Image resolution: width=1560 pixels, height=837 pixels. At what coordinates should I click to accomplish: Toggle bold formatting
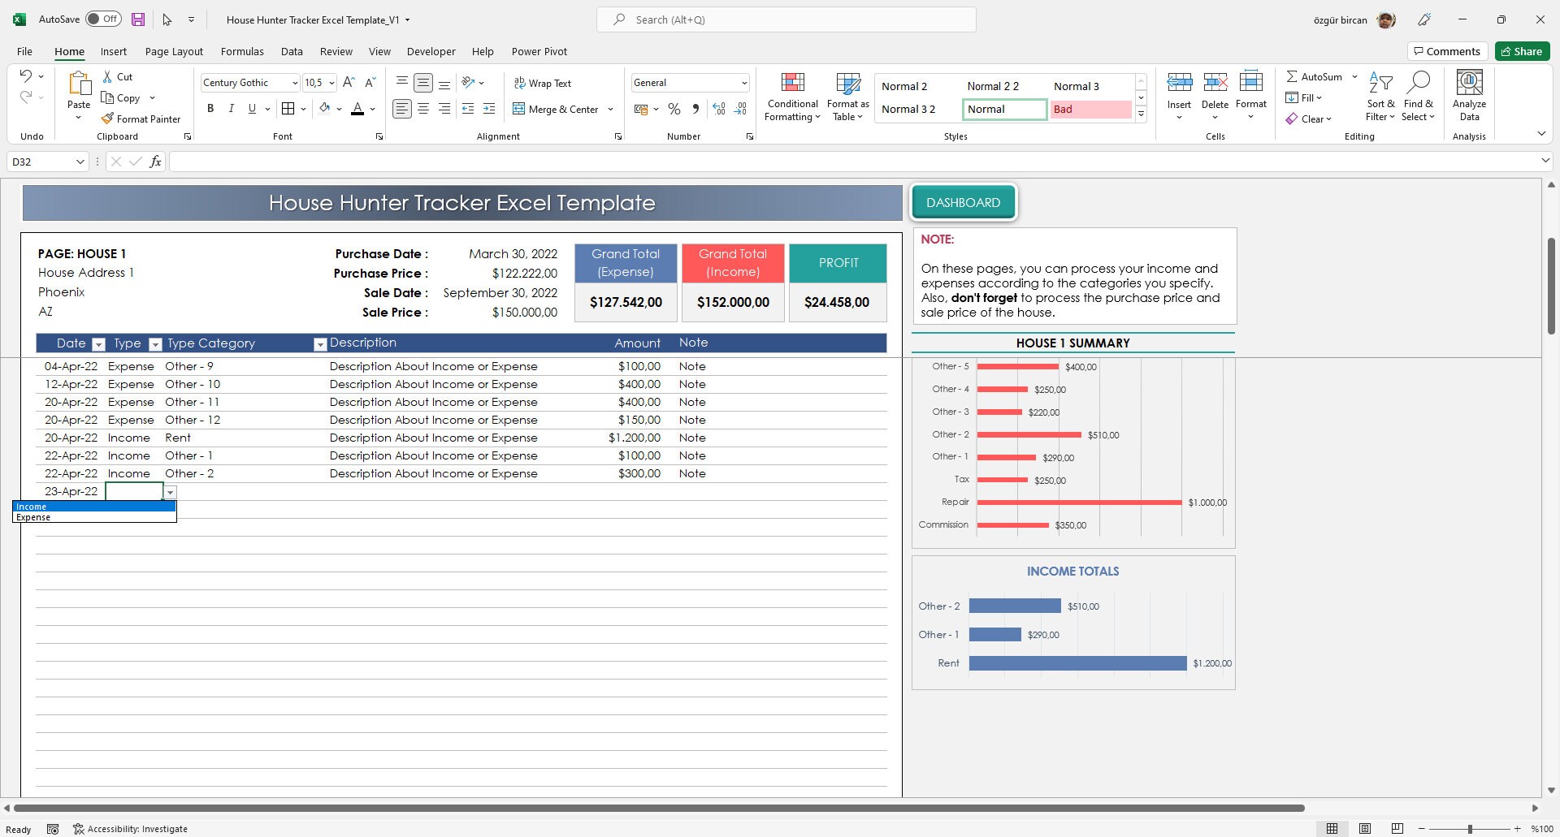pyautogui.click(x=210, y=108)
